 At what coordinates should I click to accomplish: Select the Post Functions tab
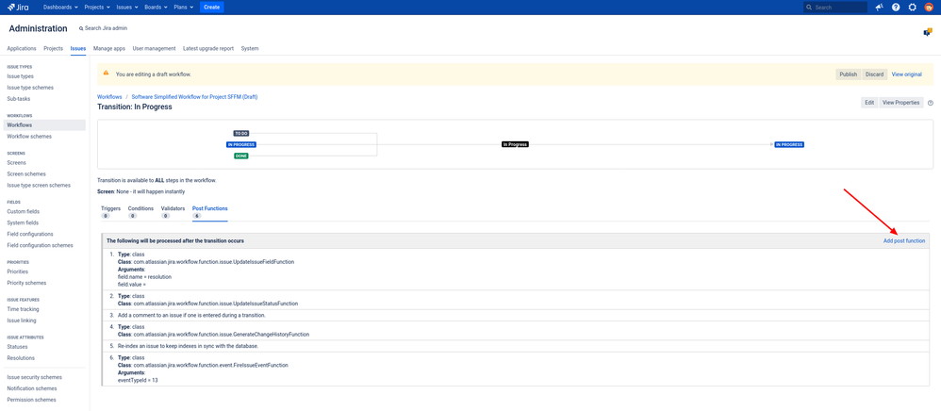pyautogui.click(x=209, y=211)
